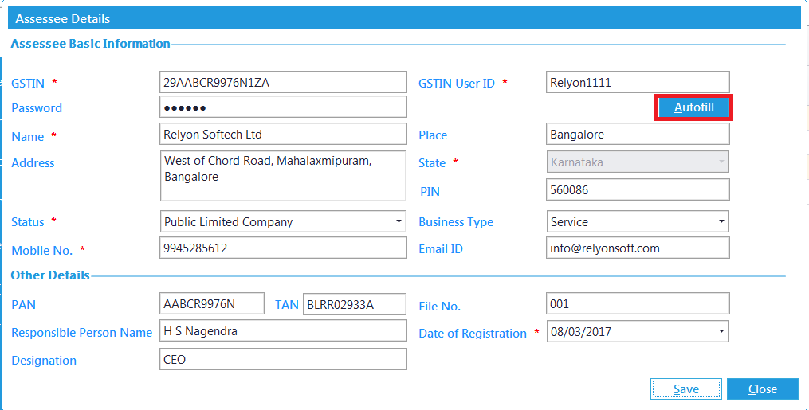Click the GSTIN input field
The width and height of the screenshot is (809, 410).
pyautogui.click(x=283, y=83)
